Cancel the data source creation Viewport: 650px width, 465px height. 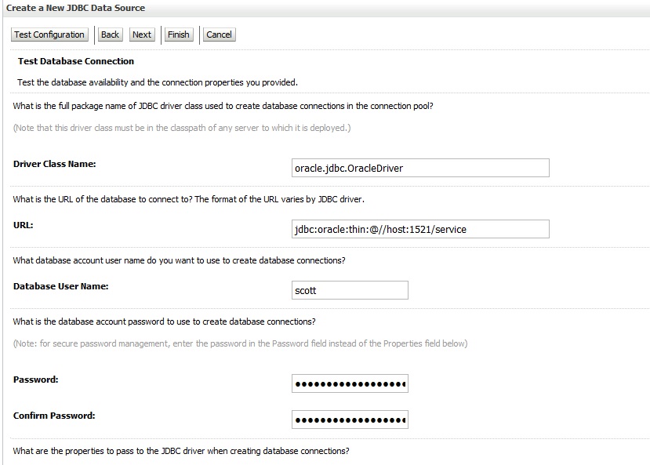tap(219, 35)
